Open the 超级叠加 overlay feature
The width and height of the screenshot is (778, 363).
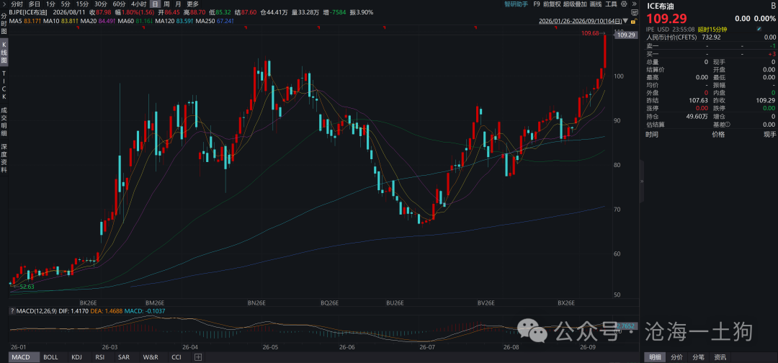(x=575, y=4)
